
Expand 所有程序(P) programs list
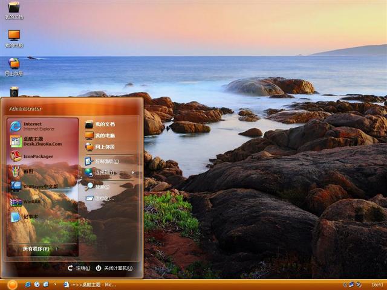coord(36,249)
